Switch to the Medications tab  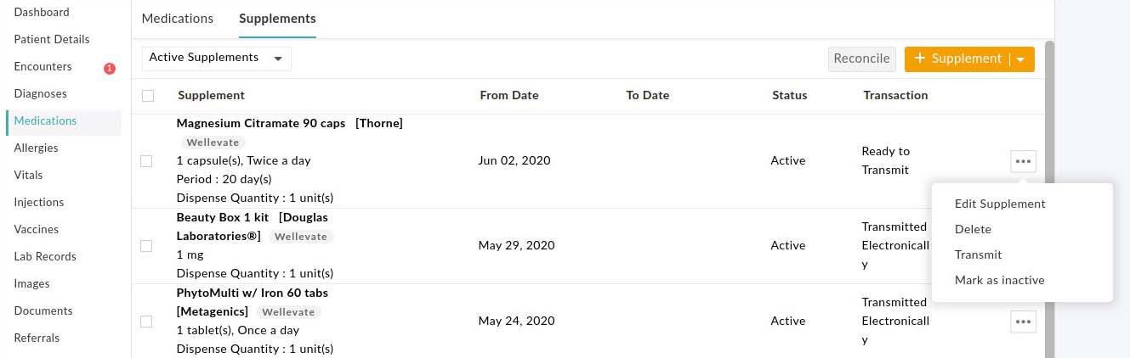(178, 19)
